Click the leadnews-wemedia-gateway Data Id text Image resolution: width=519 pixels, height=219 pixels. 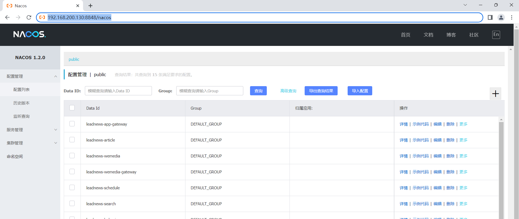pos(111,172)
